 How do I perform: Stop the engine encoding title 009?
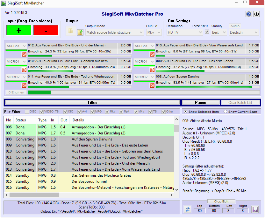(x=152, y=70)
